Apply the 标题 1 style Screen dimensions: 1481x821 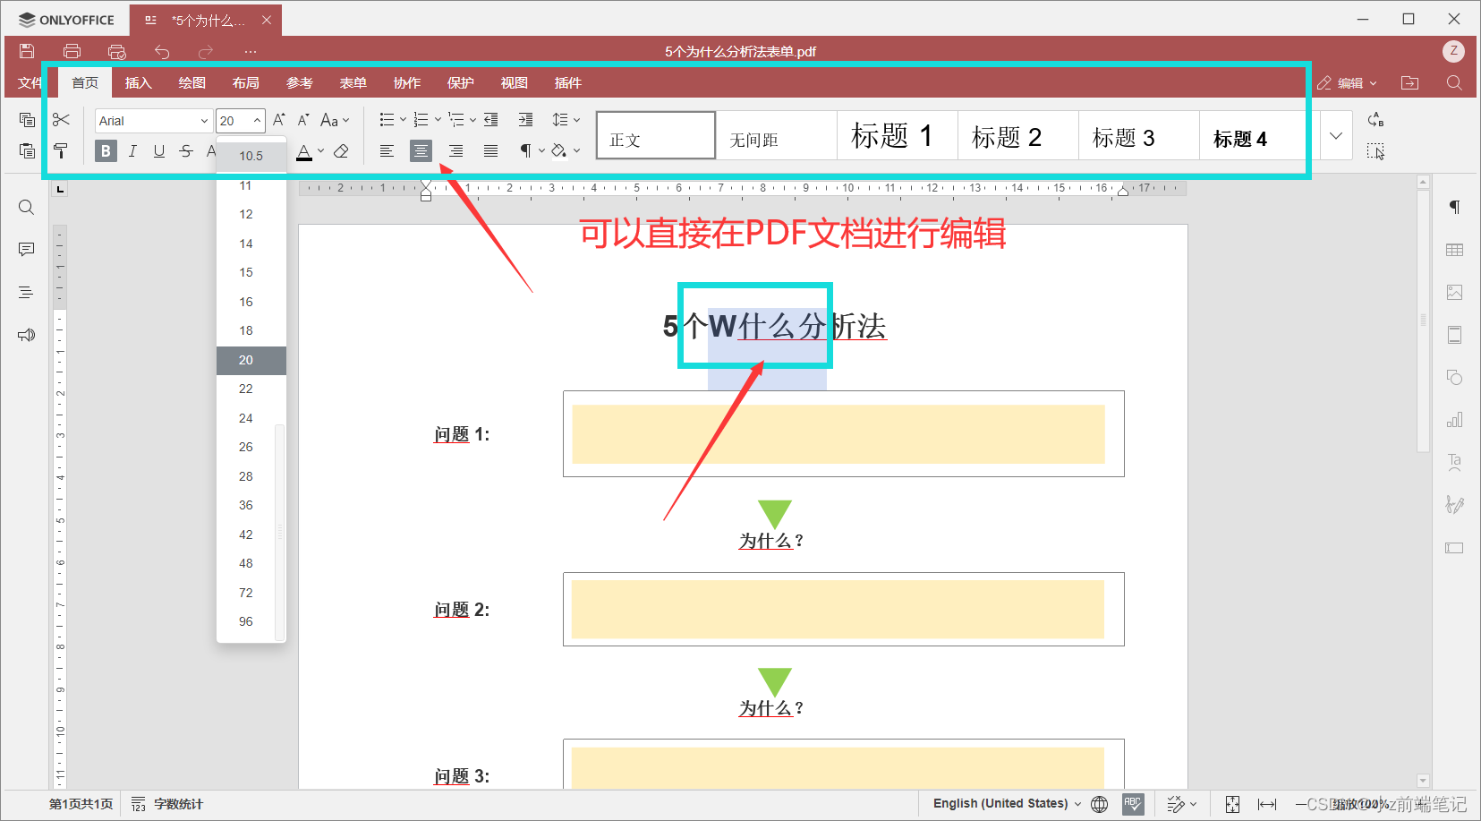(897, 136)
